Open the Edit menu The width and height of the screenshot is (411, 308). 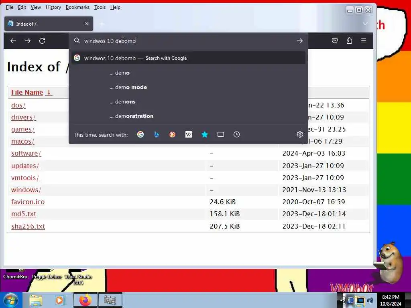(x=22, y=7)
